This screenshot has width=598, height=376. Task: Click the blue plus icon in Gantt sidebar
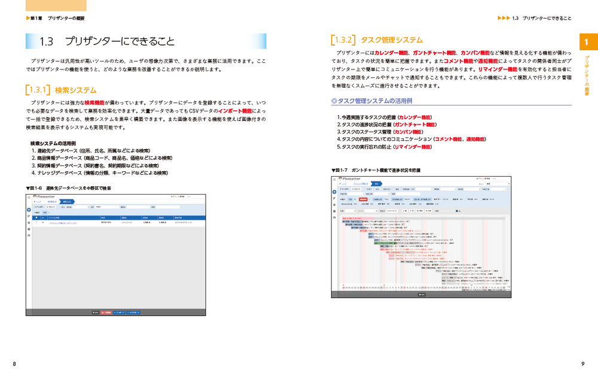(335, 192)
